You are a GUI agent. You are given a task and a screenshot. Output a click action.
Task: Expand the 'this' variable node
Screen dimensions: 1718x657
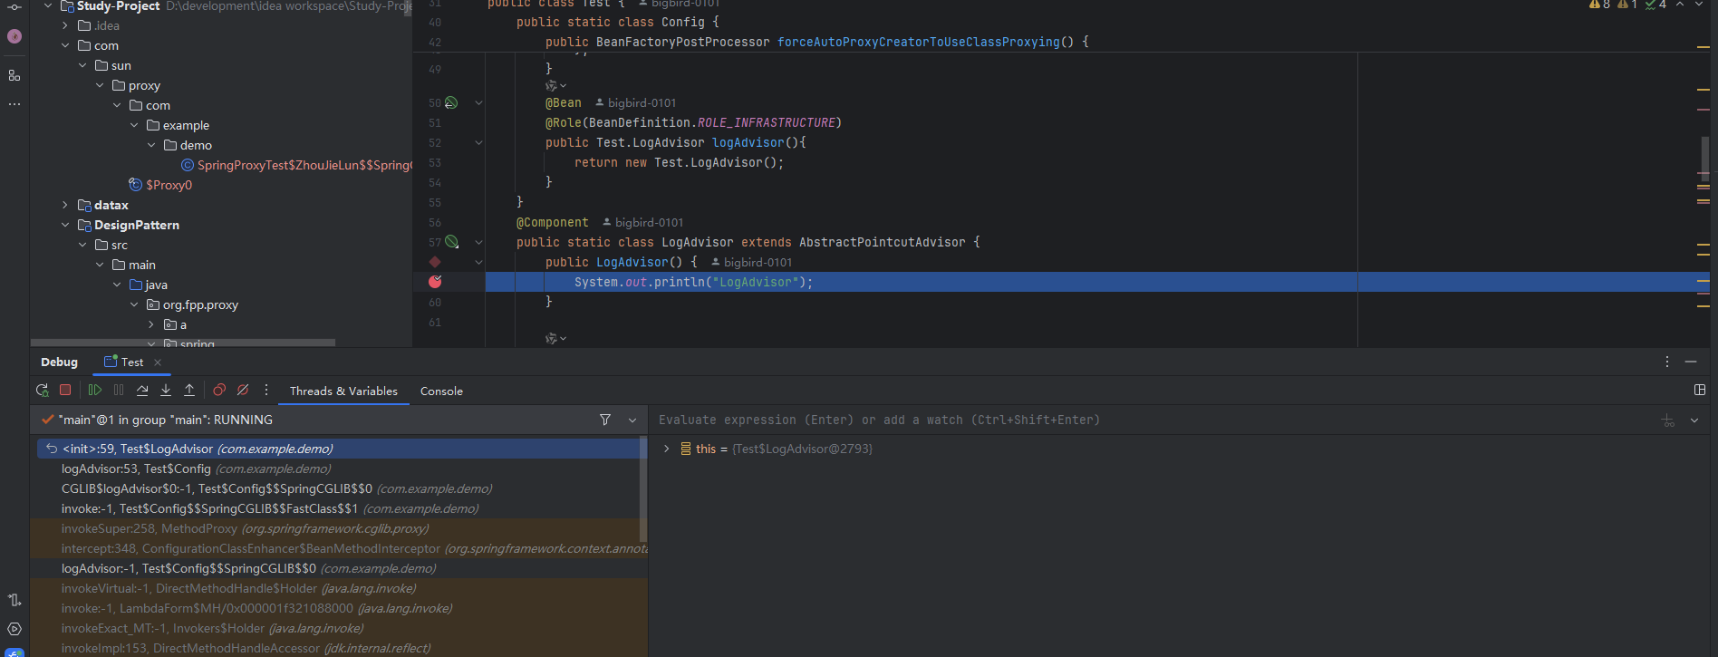667,449
